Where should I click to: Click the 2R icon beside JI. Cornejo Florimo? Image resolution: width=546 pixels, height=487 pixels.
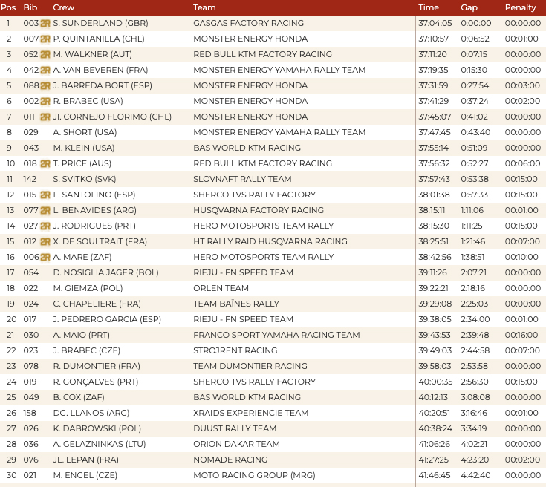coord(45,117)
